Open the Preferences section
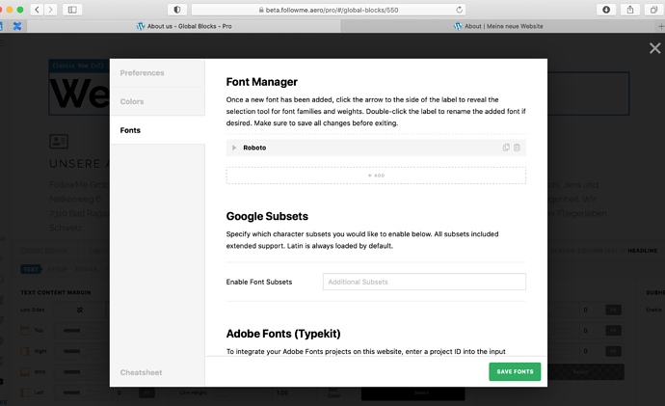This screenshot has width=665, height=406. [x=143, y=73]
